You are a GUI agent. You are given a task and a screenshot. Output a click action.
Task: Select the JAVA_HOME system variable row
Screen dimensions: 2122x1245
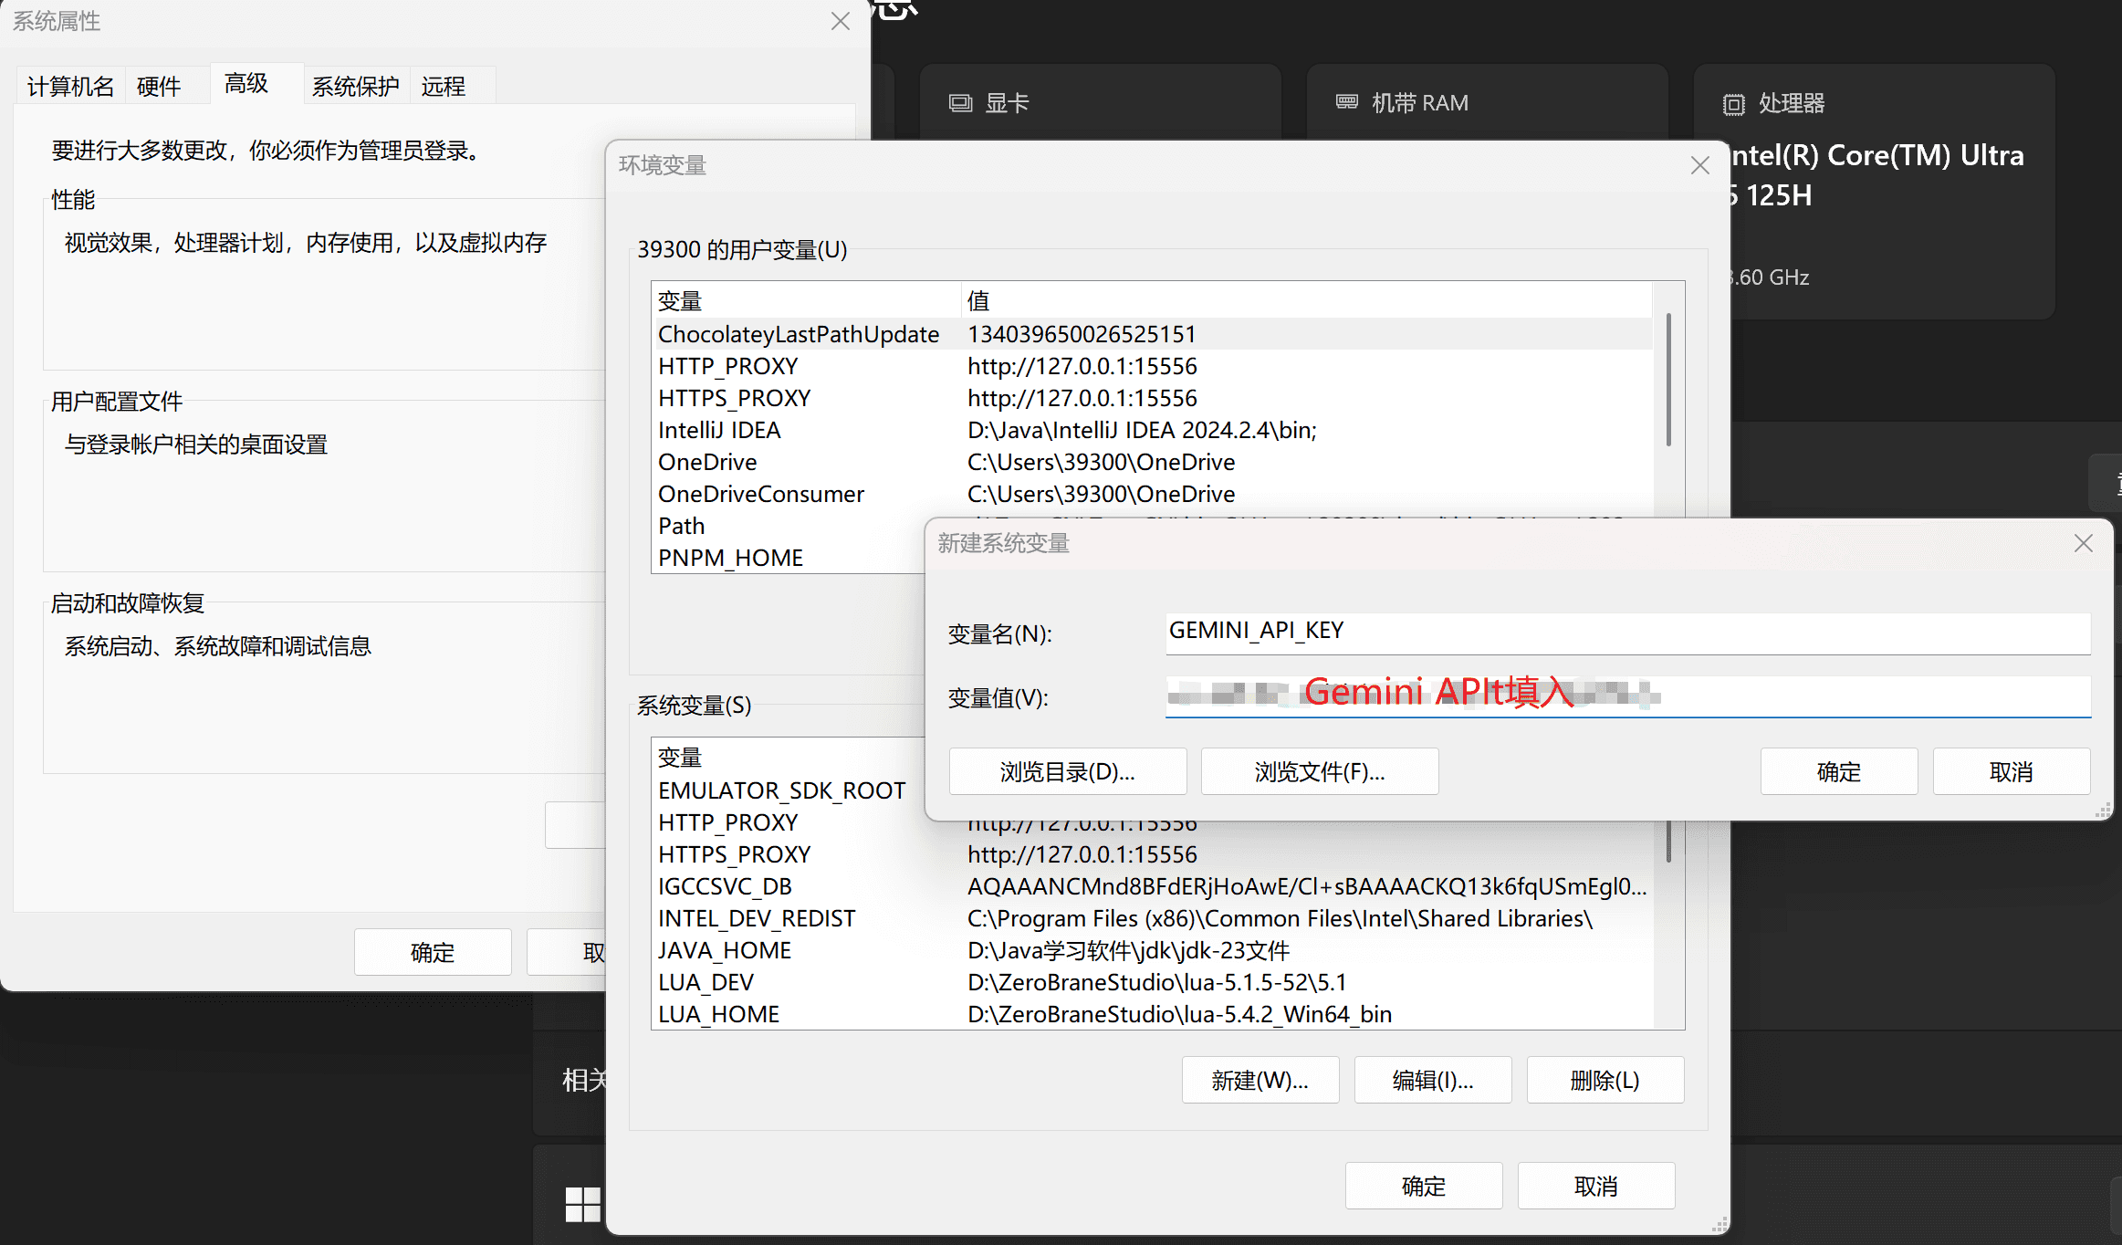coord(1153,950)
